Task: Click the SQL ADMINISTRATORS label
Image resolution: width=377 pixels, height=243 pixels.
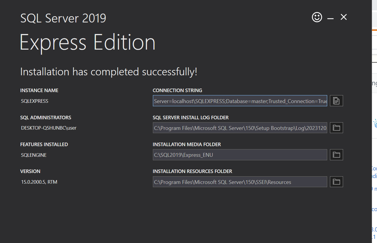Action: tap(46, 118)
